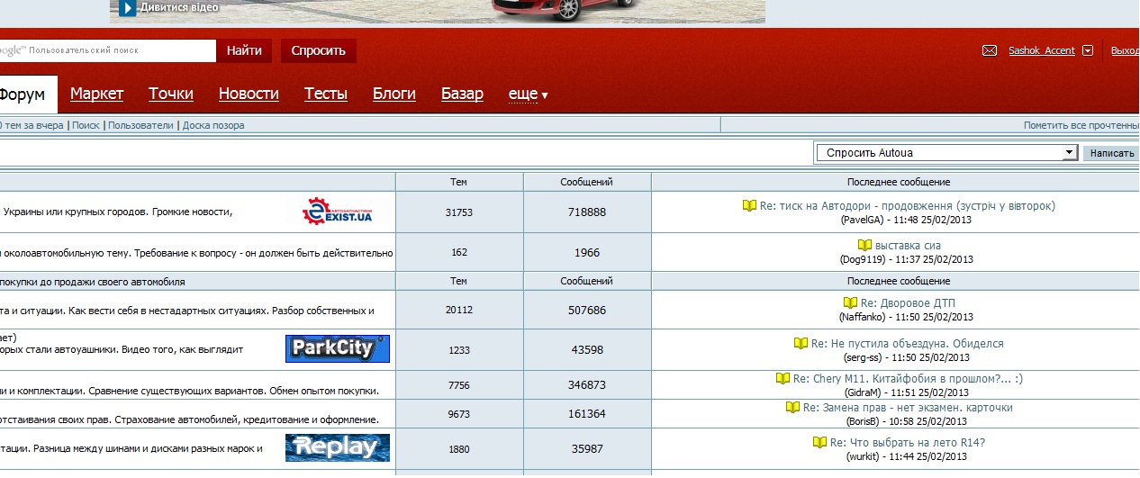This screenshot has height=478, width=1140.
Task: Expand the 'еще' navigation menu
Action: 529,95
